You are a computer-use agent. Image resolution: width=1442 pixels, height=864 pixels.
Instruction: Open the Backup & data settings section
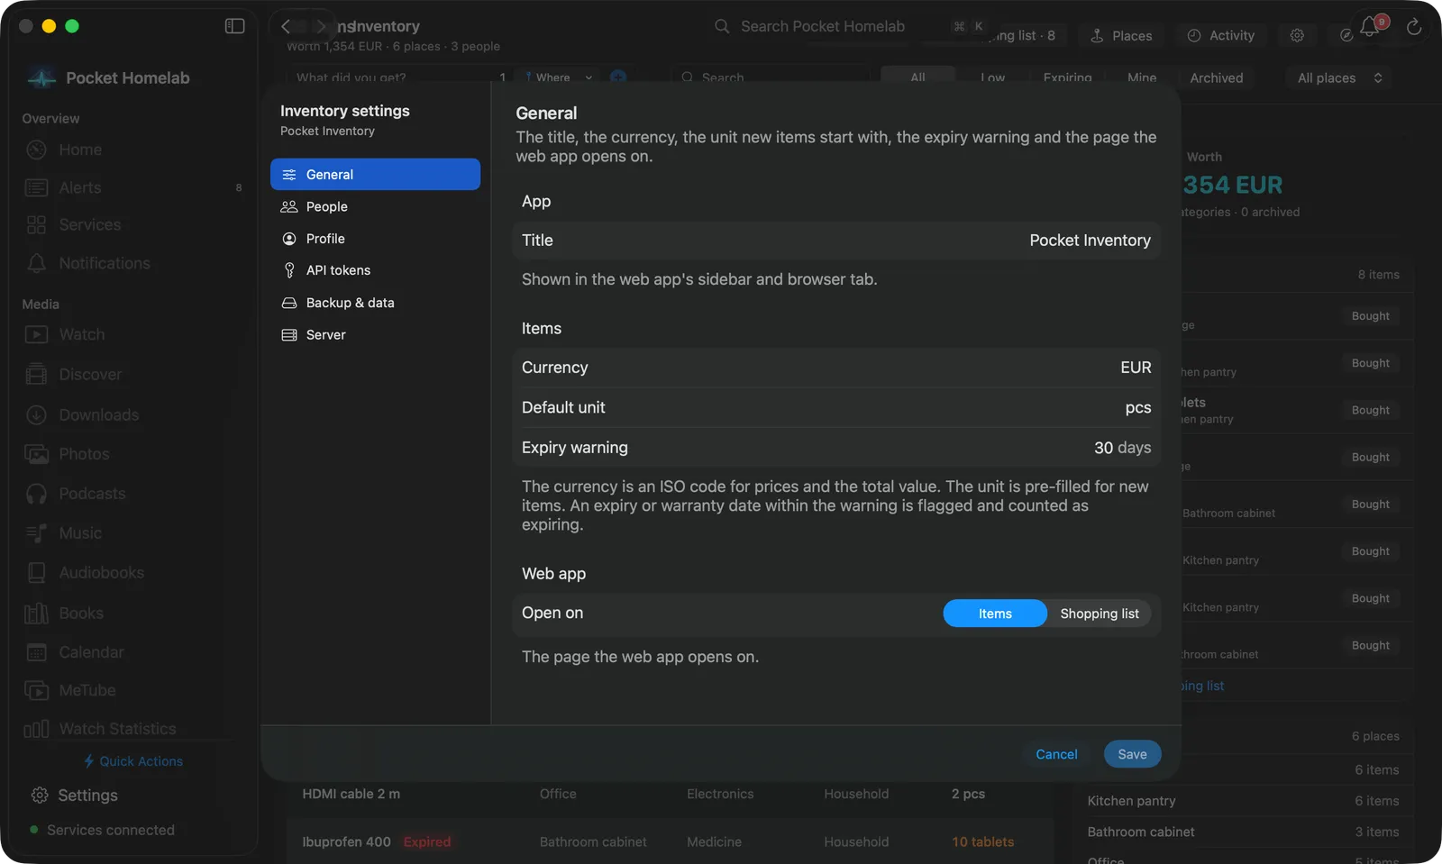[375, 303]
